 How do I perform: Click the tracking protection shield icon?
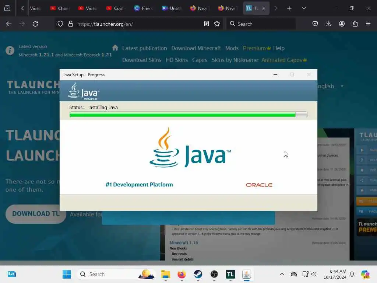tap(60, 24)
